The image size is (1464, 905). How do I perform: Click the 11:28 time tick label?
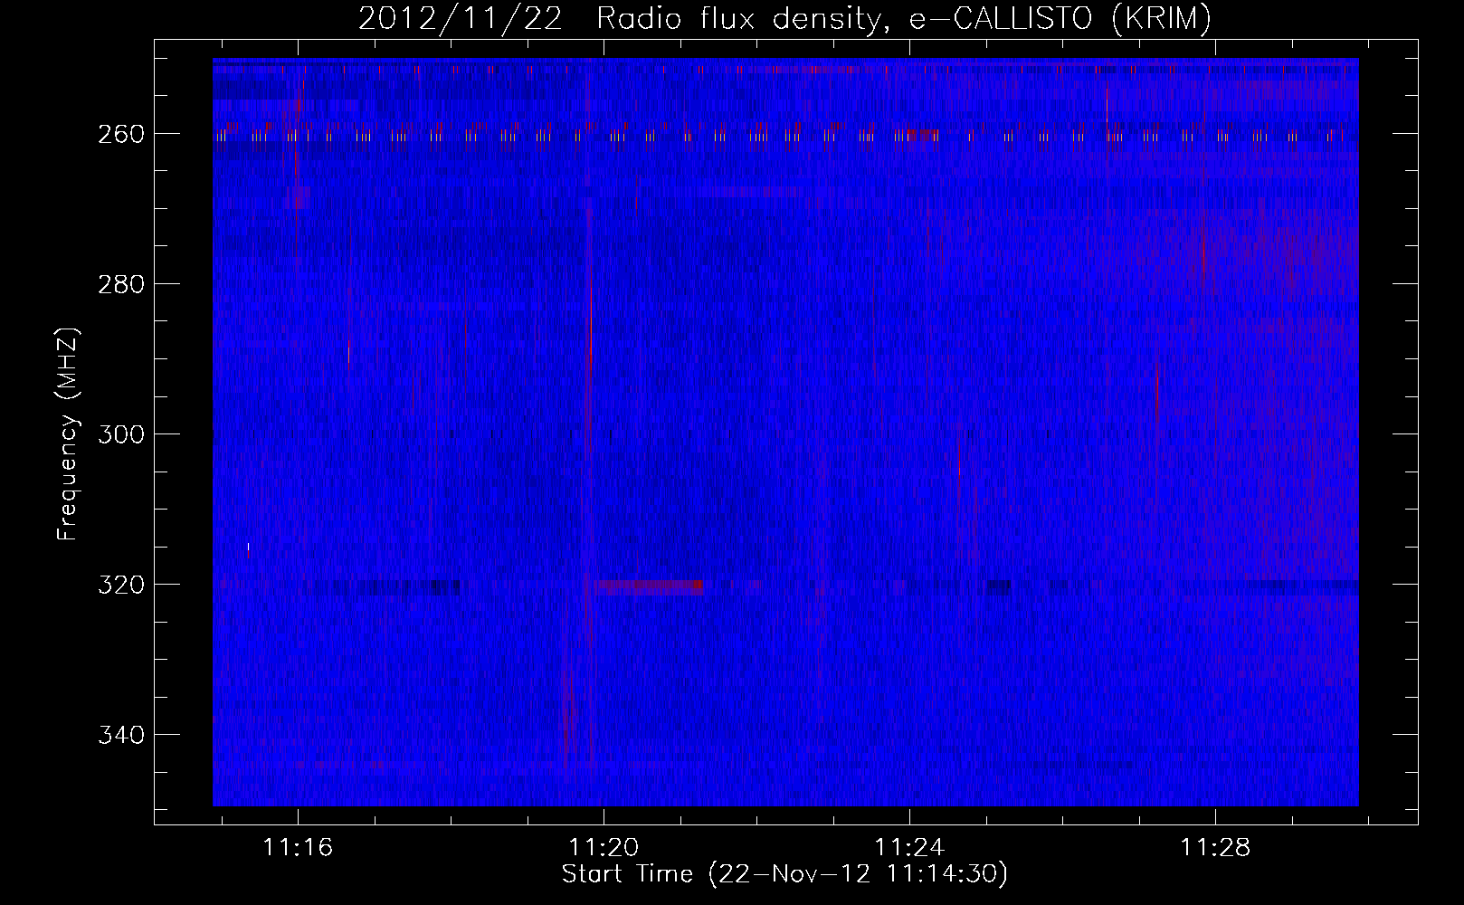coord(1215,847)
